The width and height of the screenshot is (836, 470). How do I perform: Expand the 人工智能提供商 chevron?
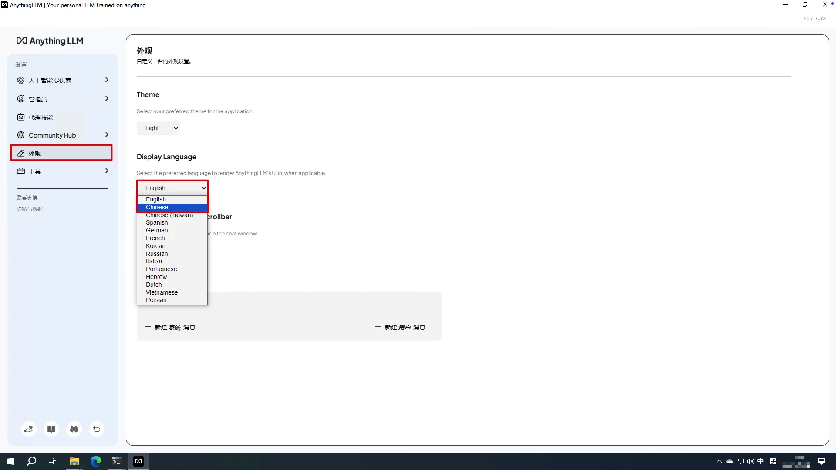click(107, 80)
